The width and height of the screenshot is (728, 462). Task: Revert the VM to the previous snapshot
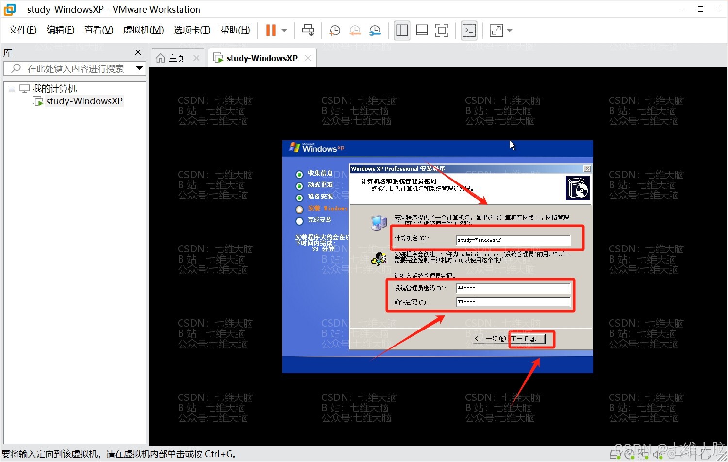(355, 31)
